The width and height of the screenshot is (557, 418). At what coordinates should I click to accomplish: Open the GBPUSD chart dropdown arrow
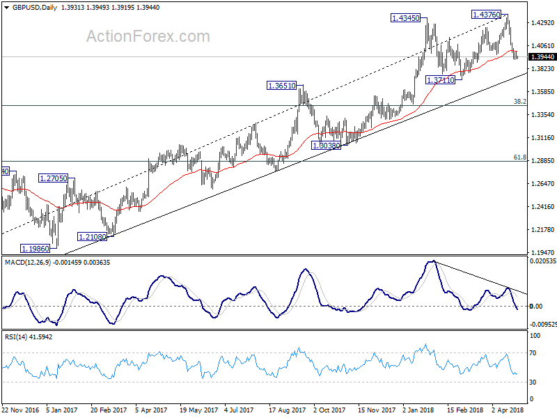pyautogui.click(x=6, y=7)
